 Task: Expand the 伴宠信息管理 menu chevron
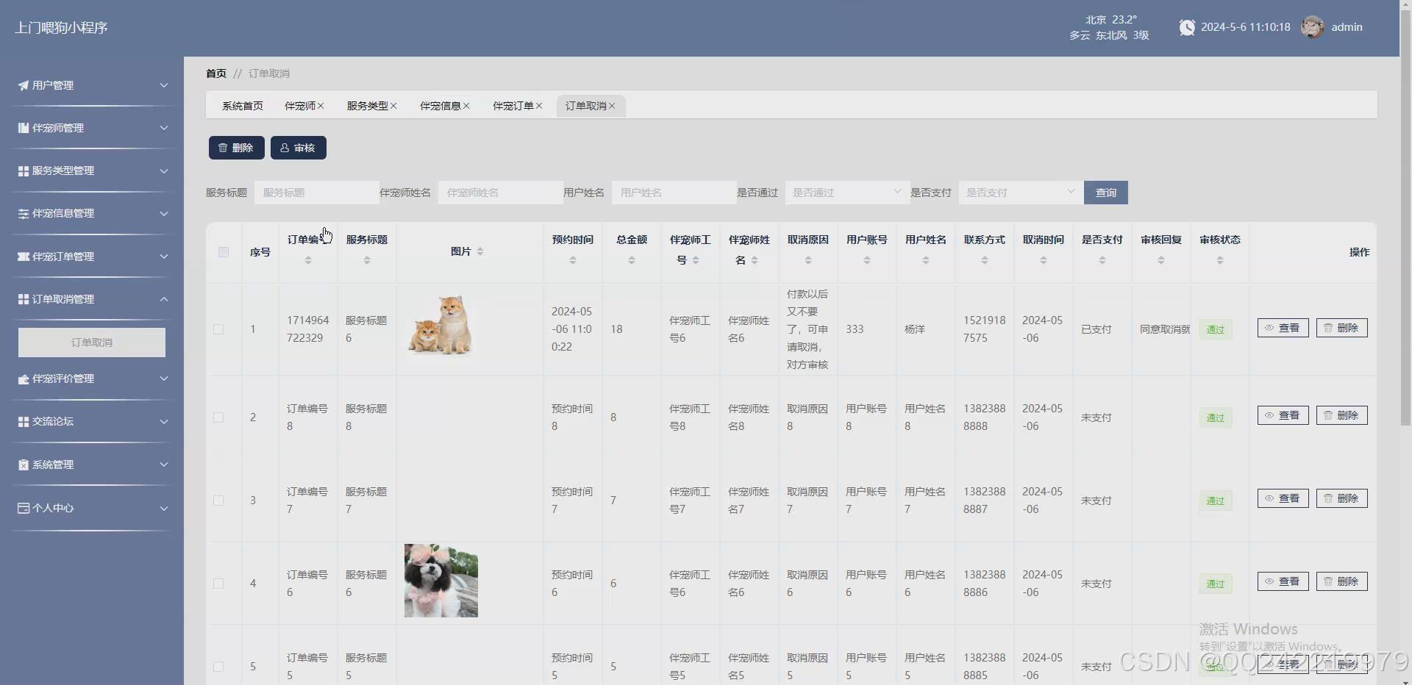(x=164, y=213)
